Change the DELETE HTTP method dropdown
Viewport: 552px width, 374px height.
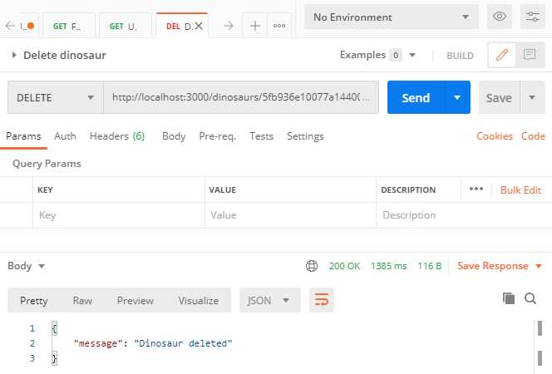tap(56, 97)
